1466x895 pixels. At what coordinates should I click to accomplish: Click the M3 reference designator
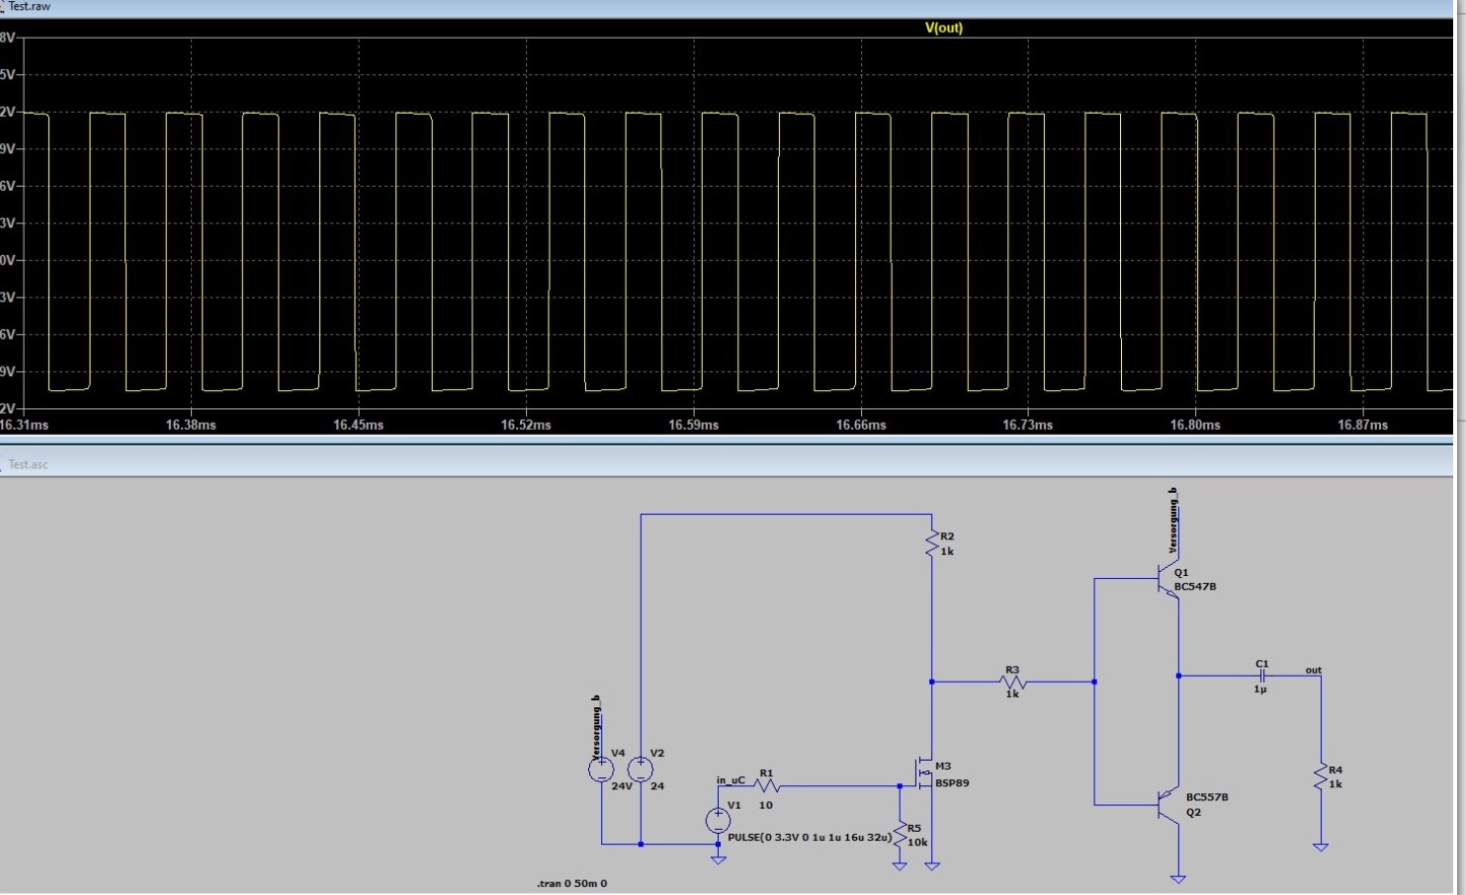(x=943, y=767)
